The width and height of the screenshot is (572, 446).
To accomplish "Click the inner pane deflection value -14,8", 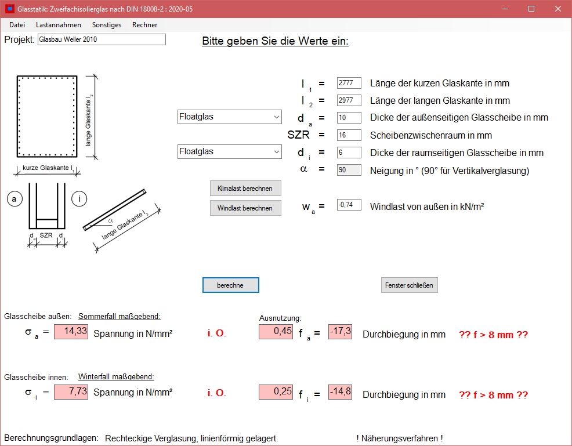I will (x=341, y=392).
